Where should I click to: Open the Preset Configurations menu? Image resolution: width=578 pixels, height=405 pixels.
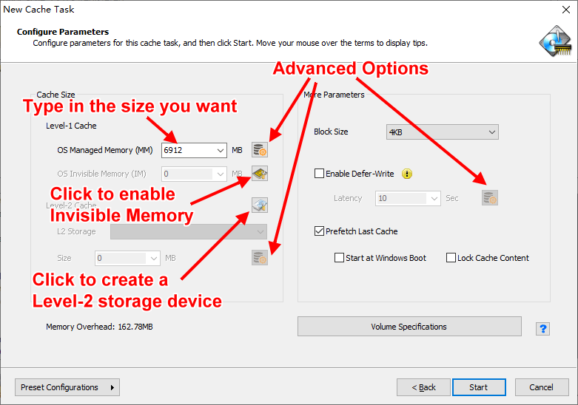pos(67,387)
